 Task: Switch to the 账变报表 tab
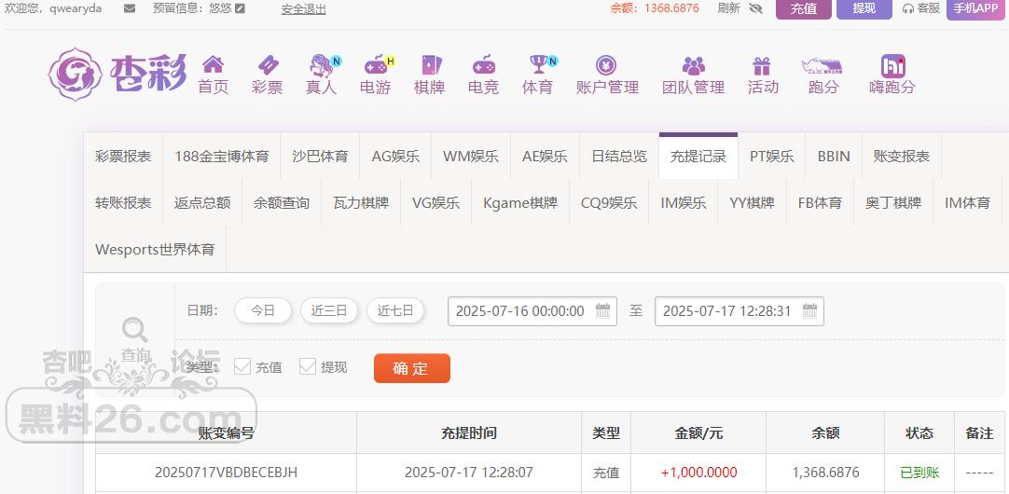902,157
